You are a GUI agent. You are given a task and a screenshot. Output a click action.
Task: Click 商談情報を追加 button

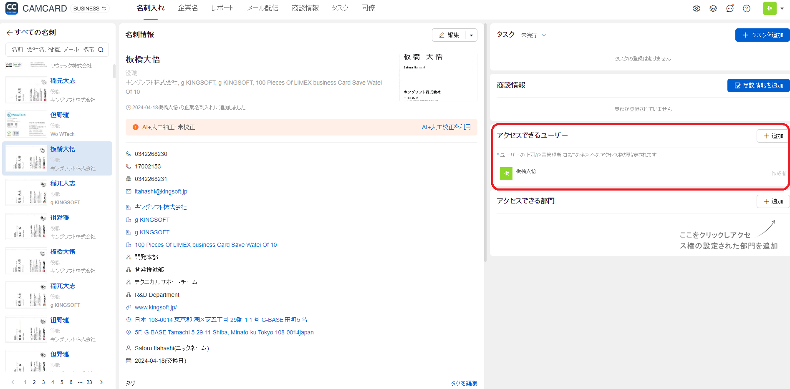[759, 85]
